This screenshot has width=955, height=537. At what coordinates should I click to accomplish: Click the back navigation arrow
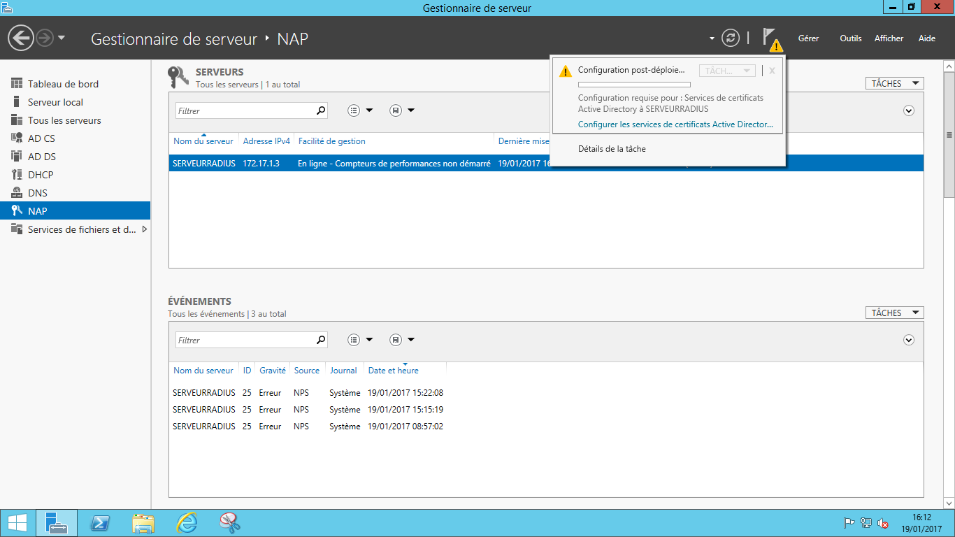tap(21, 38)
